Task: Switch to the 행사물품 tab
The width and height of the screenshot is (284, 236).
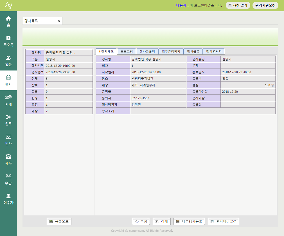Action: click(193, 52)
